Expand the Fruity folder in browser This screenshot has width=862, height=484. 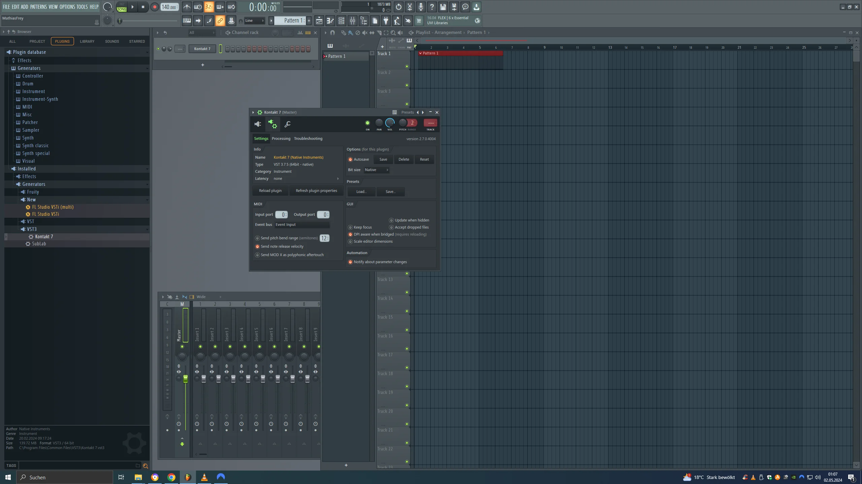click(33, 192)
